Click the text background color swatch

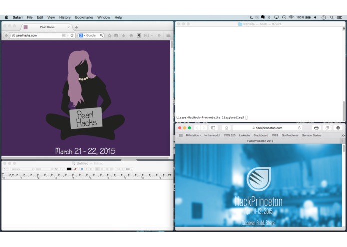pyautogui.click(x=75, y=169)
